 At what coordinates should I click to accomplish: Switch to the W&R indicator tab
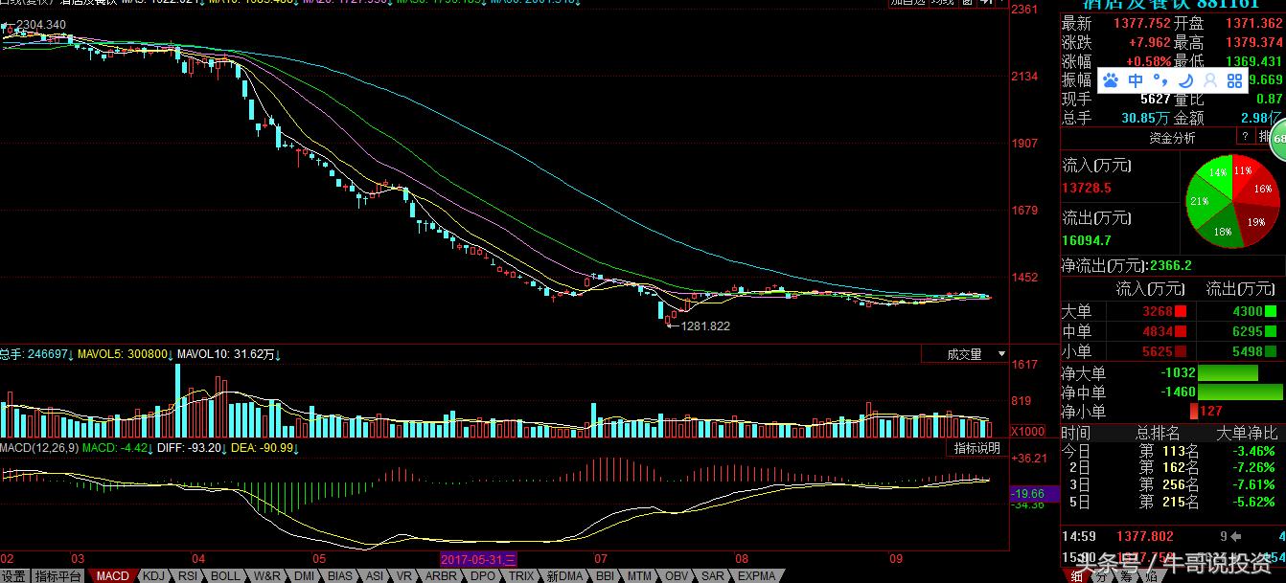click(266, 575)
